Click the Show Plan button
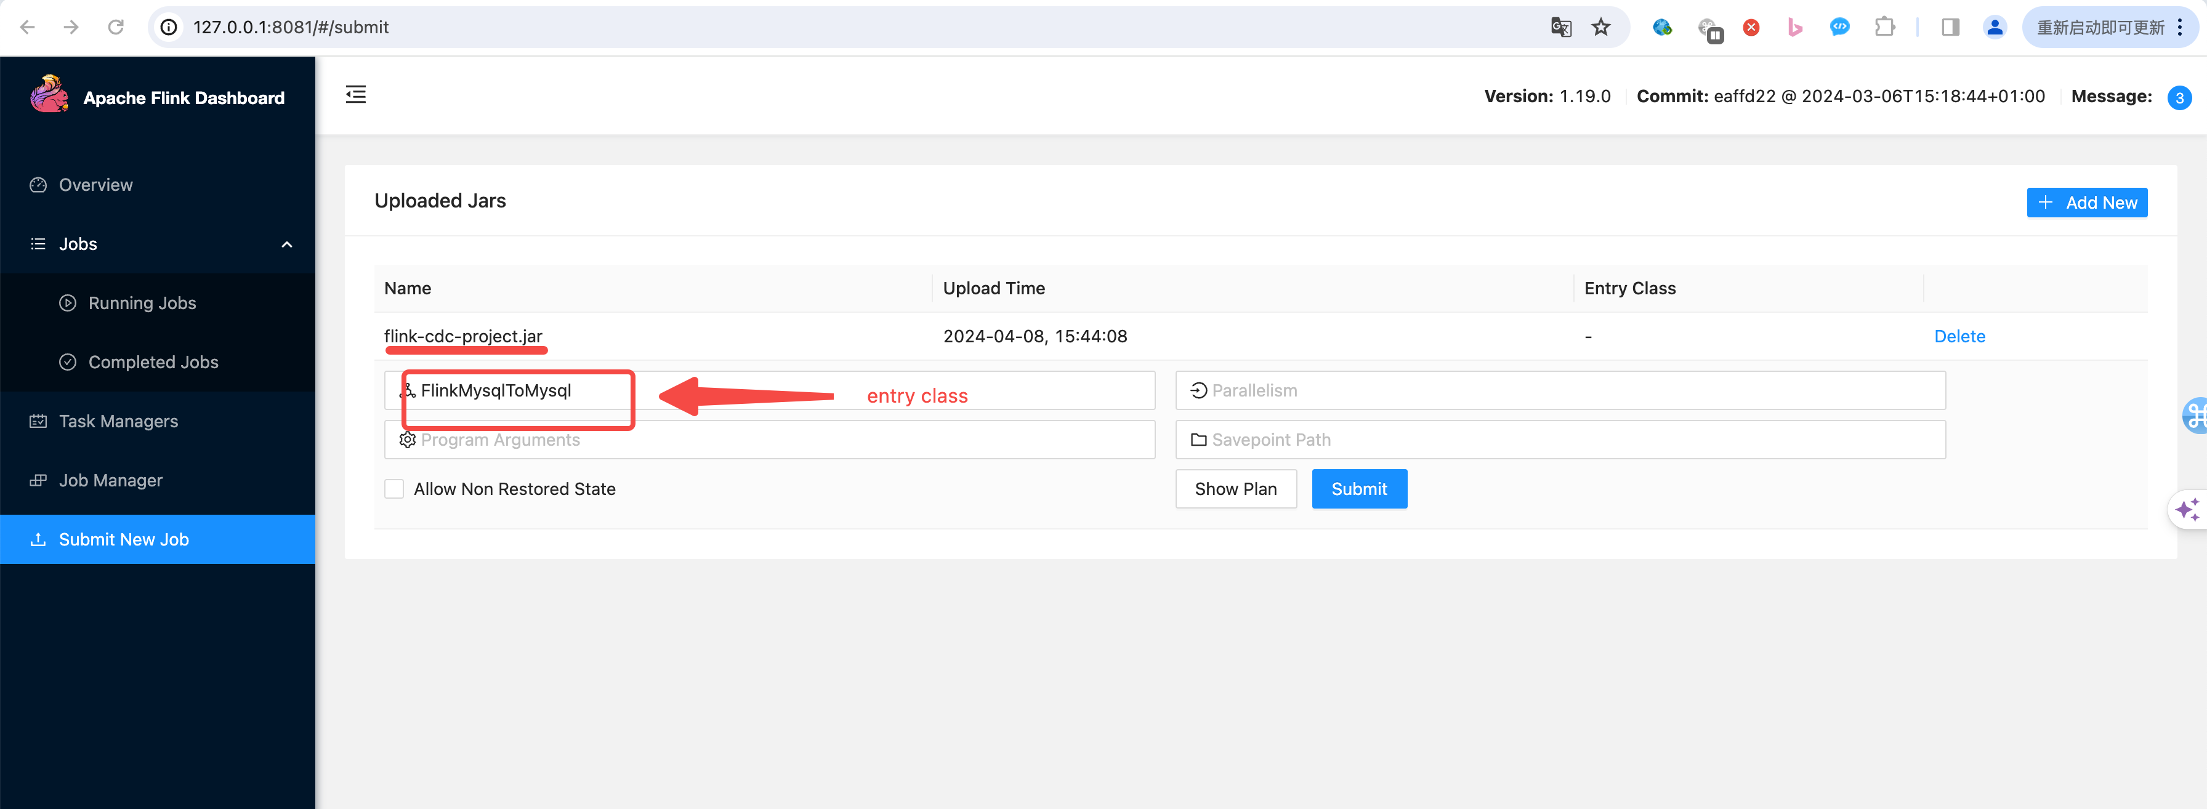The height and width of the screenshot is (809, 2207). pyautogui.click(x=1235, y=489)
